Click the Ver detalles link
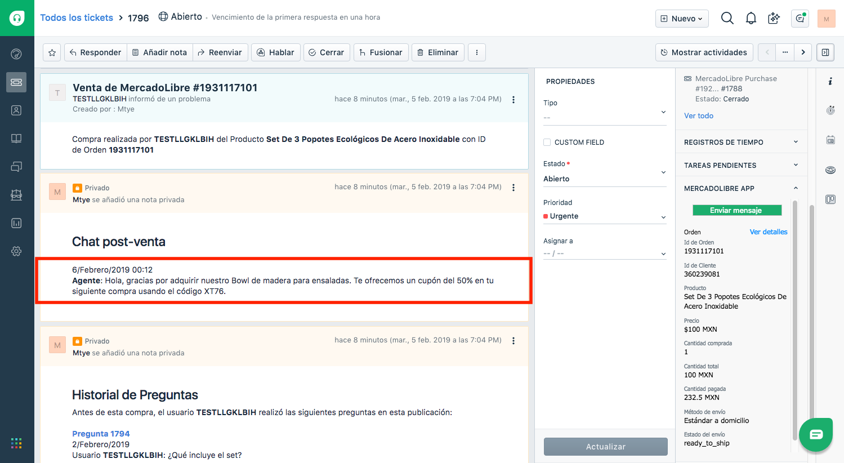Viewport: 844px width, 463px height. tap(769, 232)
